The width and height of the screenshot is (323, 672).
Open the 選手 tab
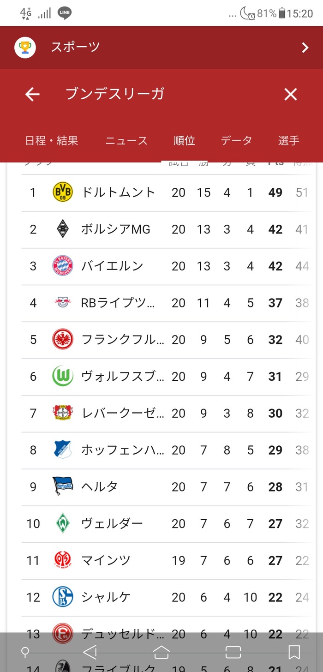[x=289, y=141]
